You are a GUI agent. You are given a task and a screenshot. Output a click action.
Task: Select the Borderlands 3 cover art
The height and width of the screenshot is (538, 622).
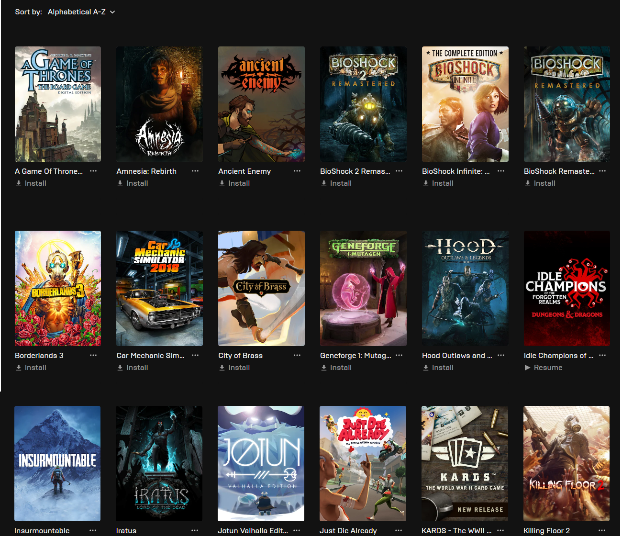pos(58,288)
